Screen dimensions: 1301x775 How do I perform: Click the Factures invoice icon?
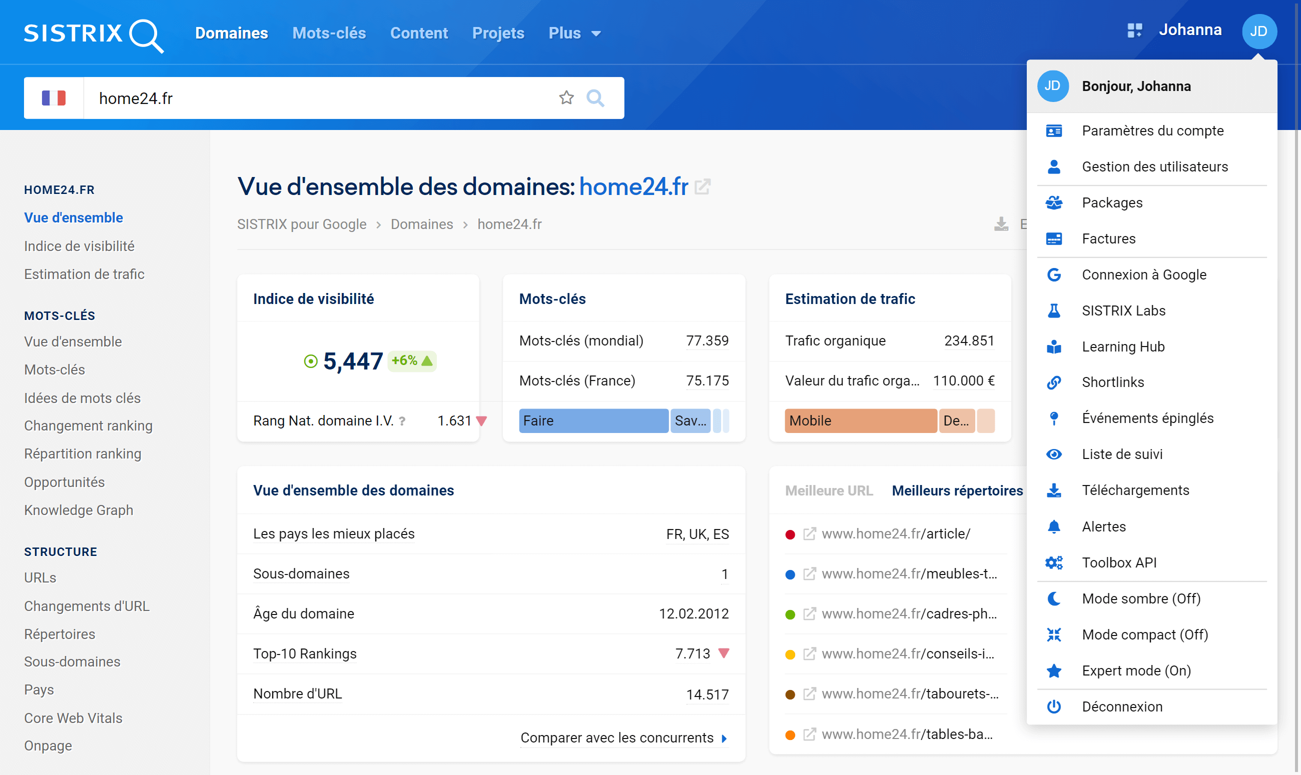pyautogui.click(x=1054, y=238)
